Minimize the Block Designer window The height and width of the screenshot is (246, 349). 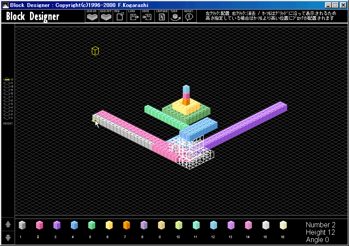328,5
